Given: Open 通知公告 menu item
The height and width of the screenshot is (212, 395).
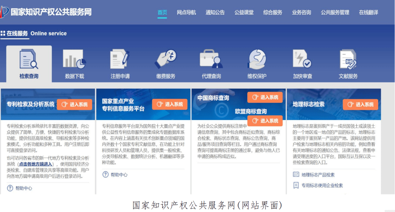Looking at the screenshot, I should click(215, 12).
